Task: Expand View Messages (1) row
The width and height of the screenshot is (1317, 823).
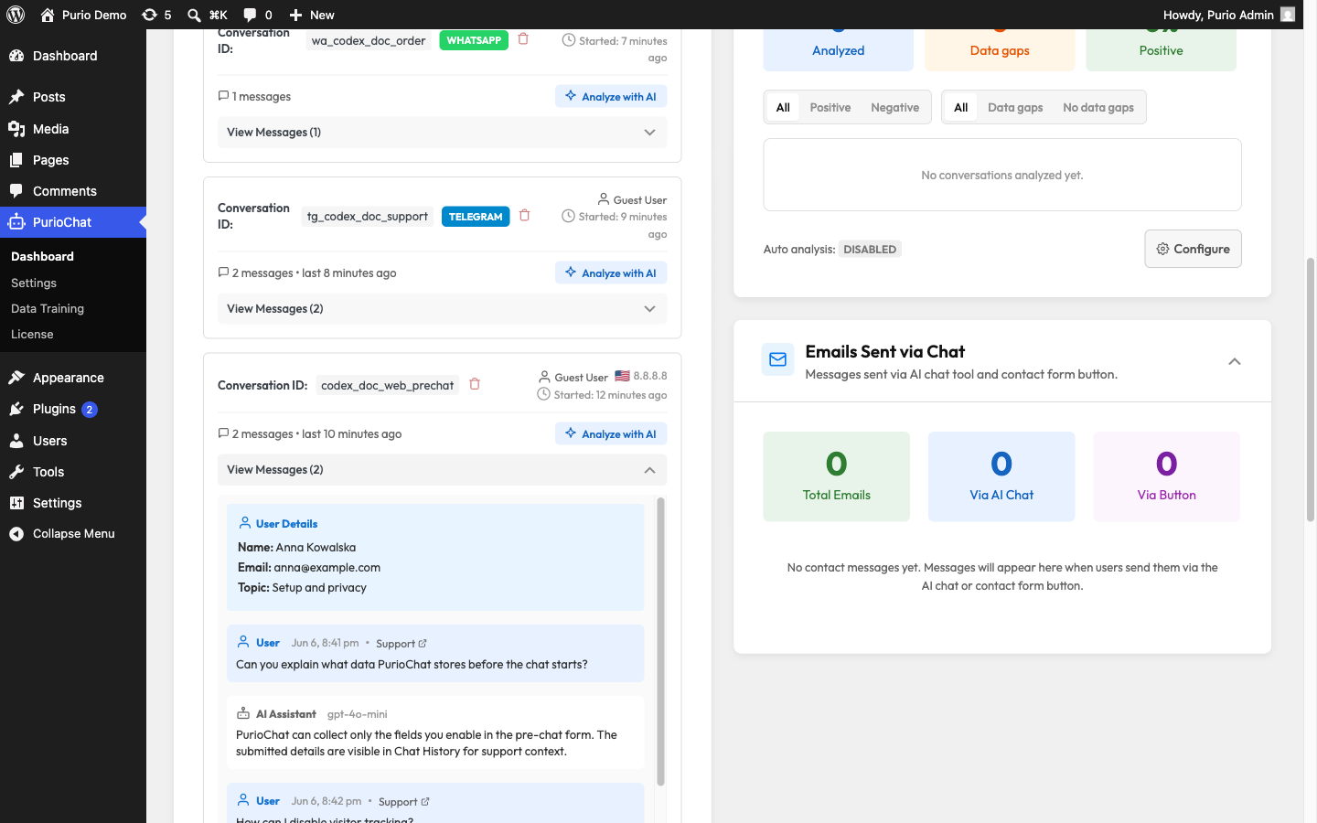Action: [442, 133]
